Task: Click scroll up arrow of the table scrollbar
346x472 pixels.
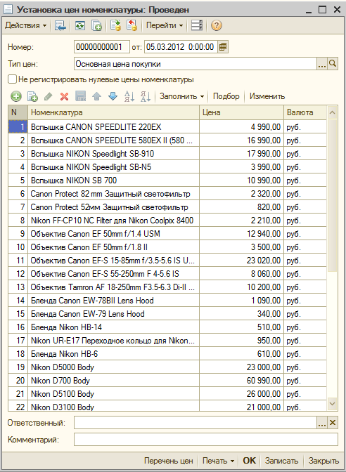Action: tap(332, 112)
